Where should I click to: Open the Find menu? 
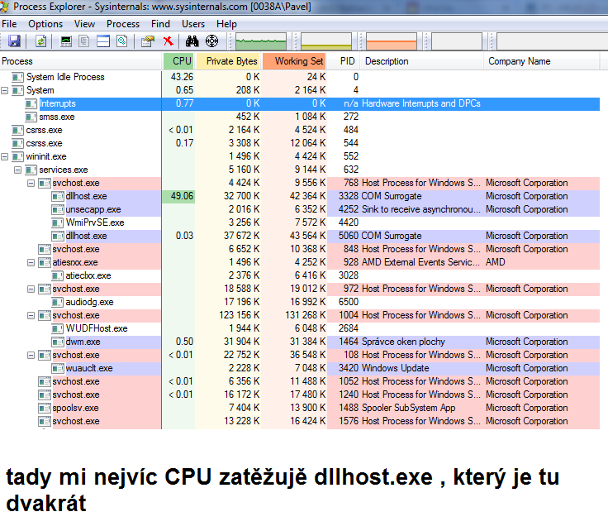coord(160,24)
